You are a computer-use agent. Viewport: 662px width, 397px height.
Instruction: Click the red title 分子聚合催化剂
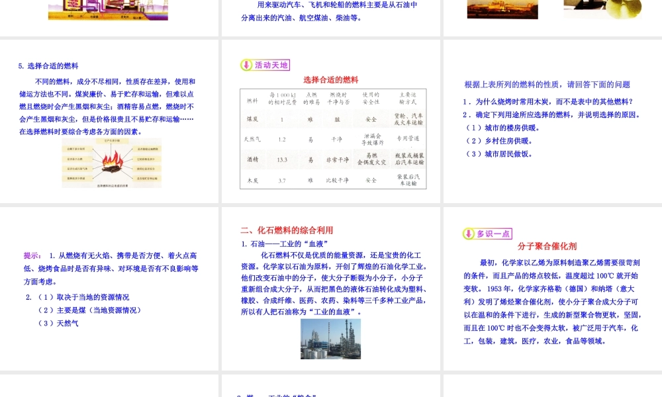pos(547,246)
